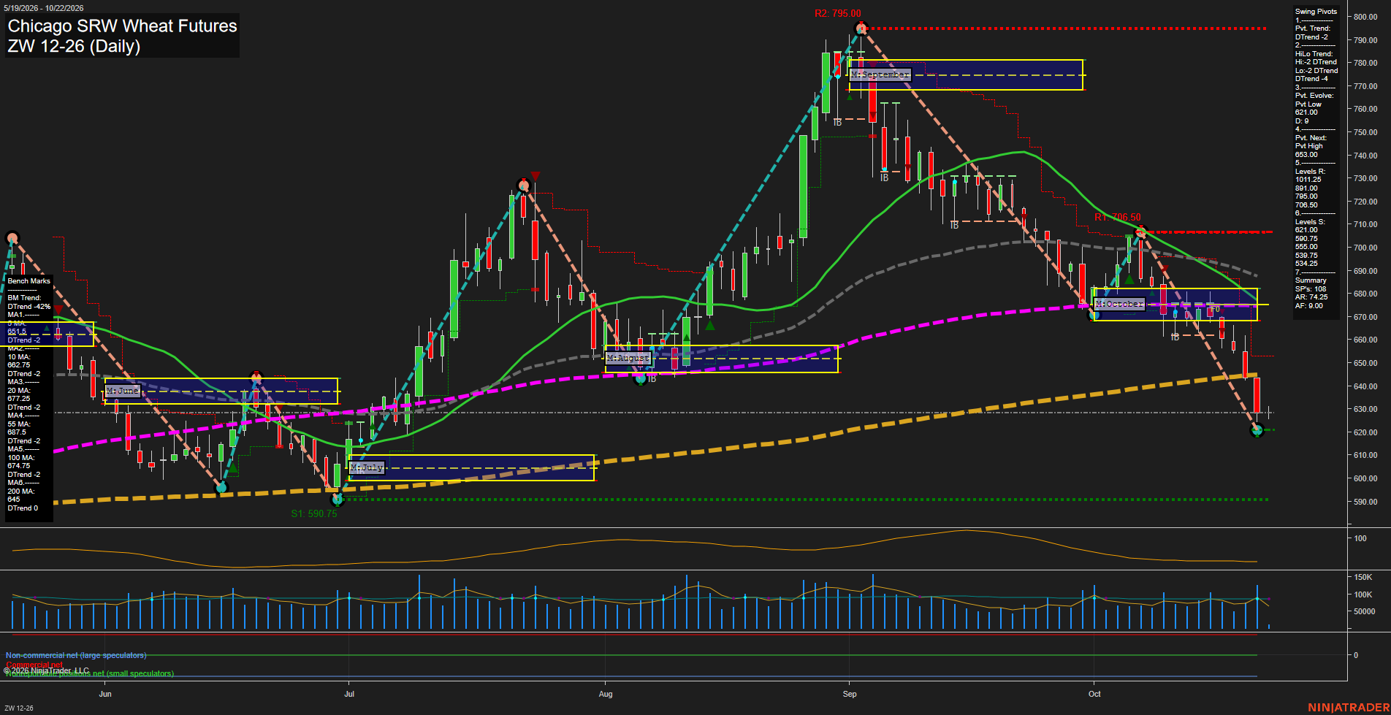Click the Swing Pivots panel heading
The image size is (1391, 715).
tap(1316, 12)
